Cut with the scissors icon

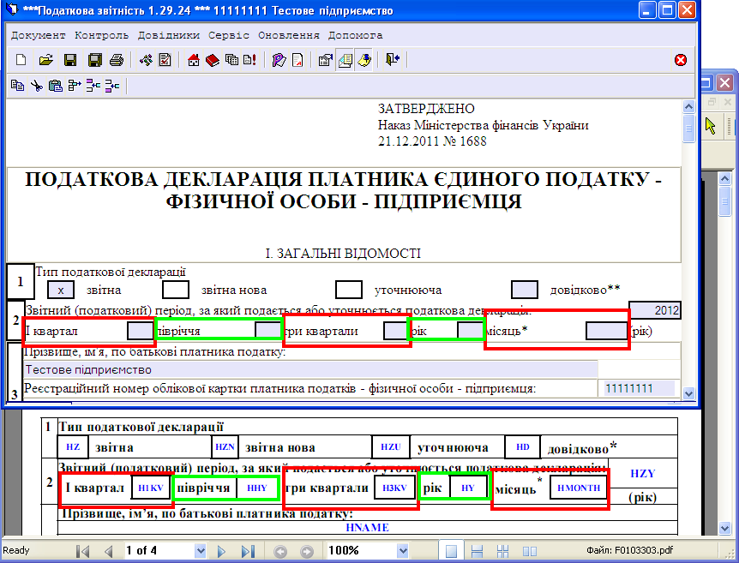[x=36, y=85]
